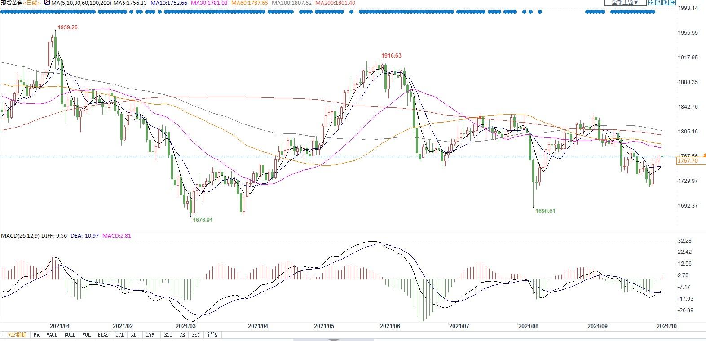706x341 pixels.
Task: Open the 全部主题 dropdown
Action: tap(625, 2)
